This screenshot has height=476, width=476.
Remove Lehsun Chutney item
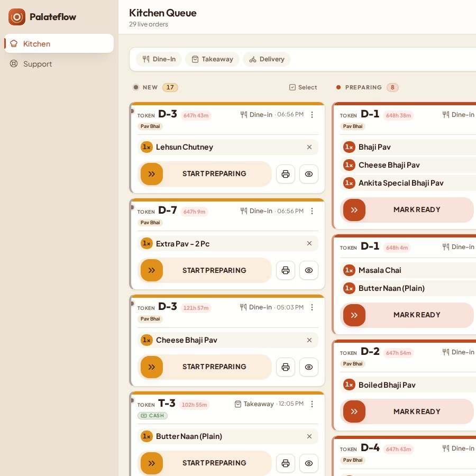coord(309,147)
